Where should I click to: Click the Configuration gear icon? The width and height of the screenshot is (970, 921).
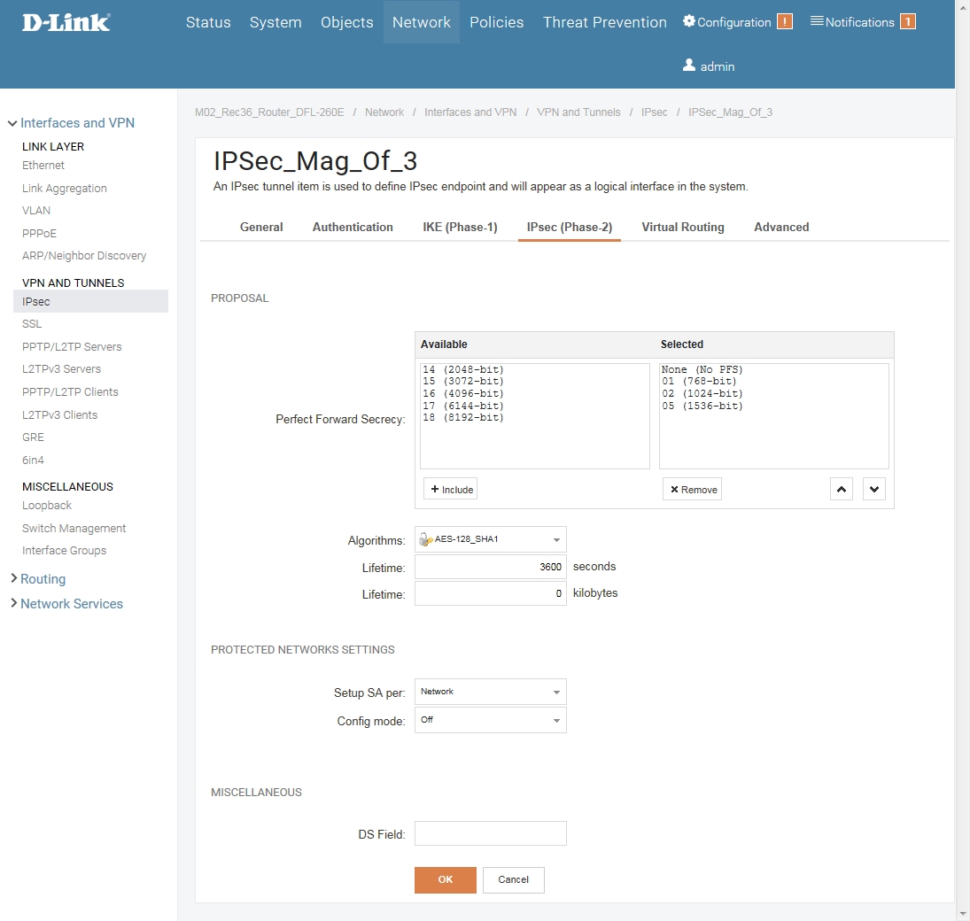tap(689, 21)
